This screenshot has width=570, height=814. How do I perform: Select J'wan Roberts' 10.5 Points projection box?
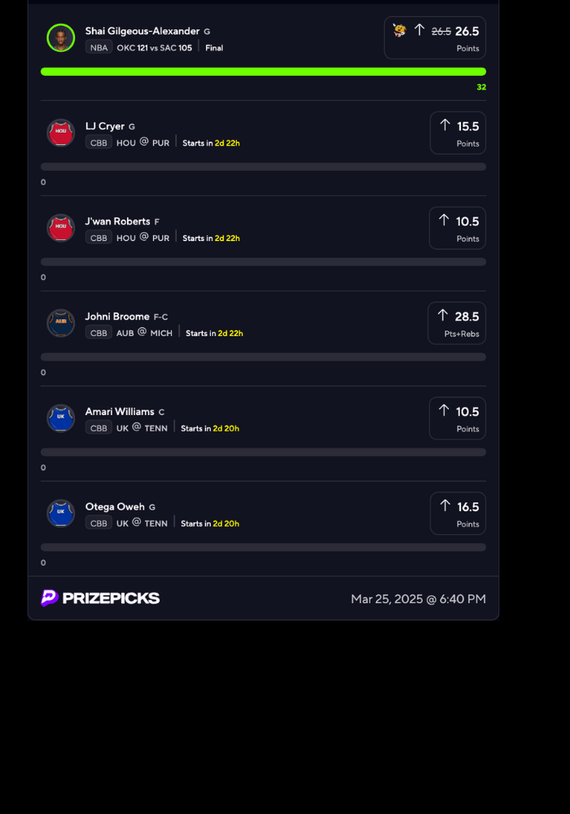click(458, 228)
